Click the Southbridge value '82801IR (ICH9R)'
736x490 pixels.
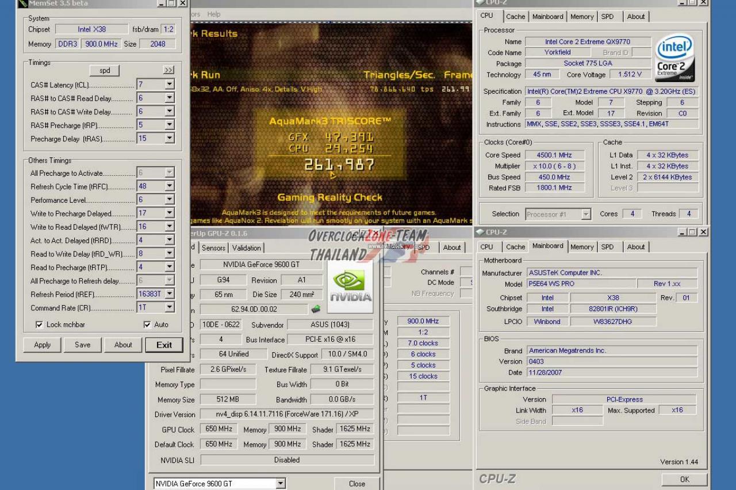click(613, 309)
